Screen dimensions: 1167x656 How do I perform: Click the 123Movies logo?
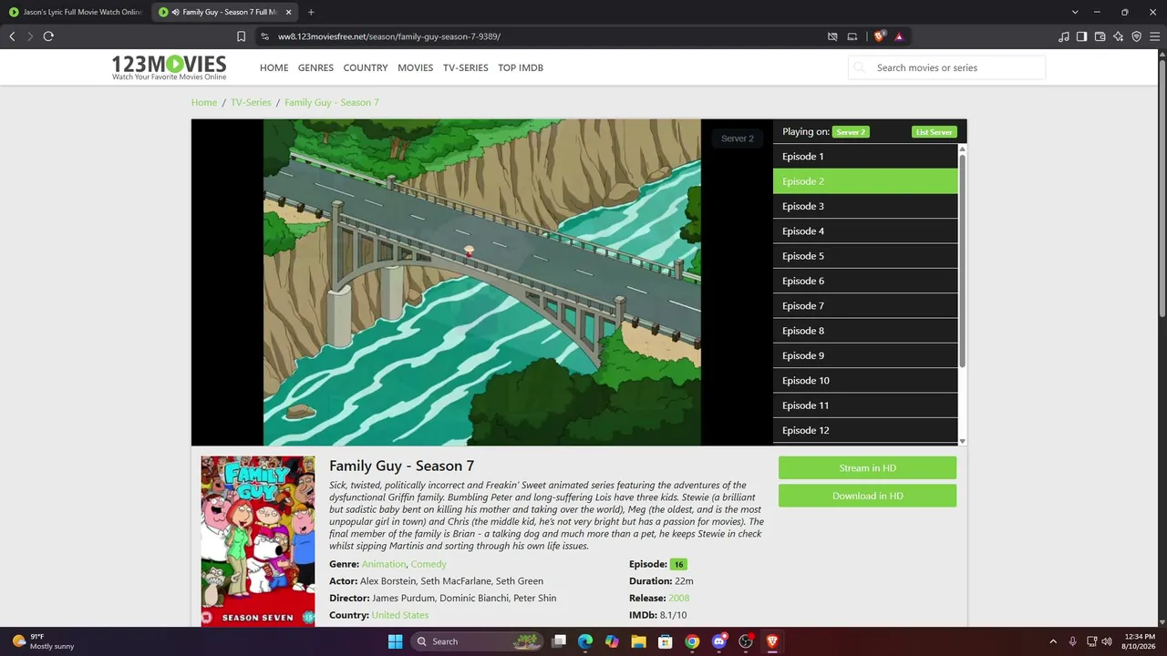click(x=169, y=67)
